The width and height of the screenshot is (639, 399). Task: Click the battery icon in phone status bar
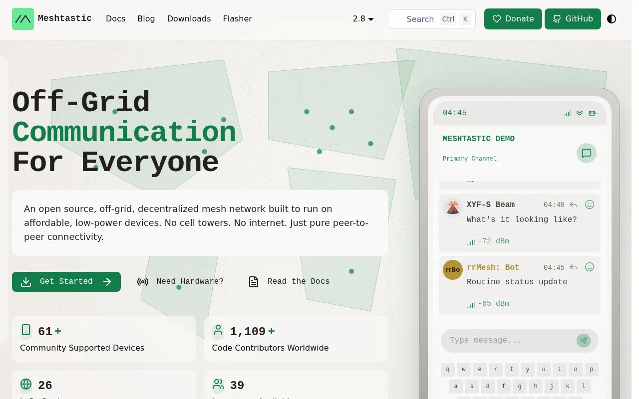click(593, 113)
